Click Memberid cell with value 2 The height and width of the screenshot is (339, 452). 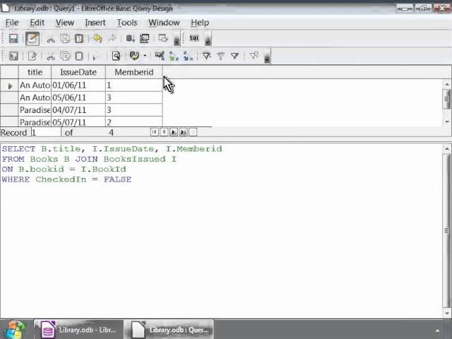134,122
